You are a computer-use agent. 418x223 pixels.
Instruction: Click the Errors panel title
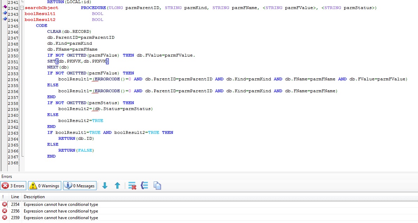point(7,177)
